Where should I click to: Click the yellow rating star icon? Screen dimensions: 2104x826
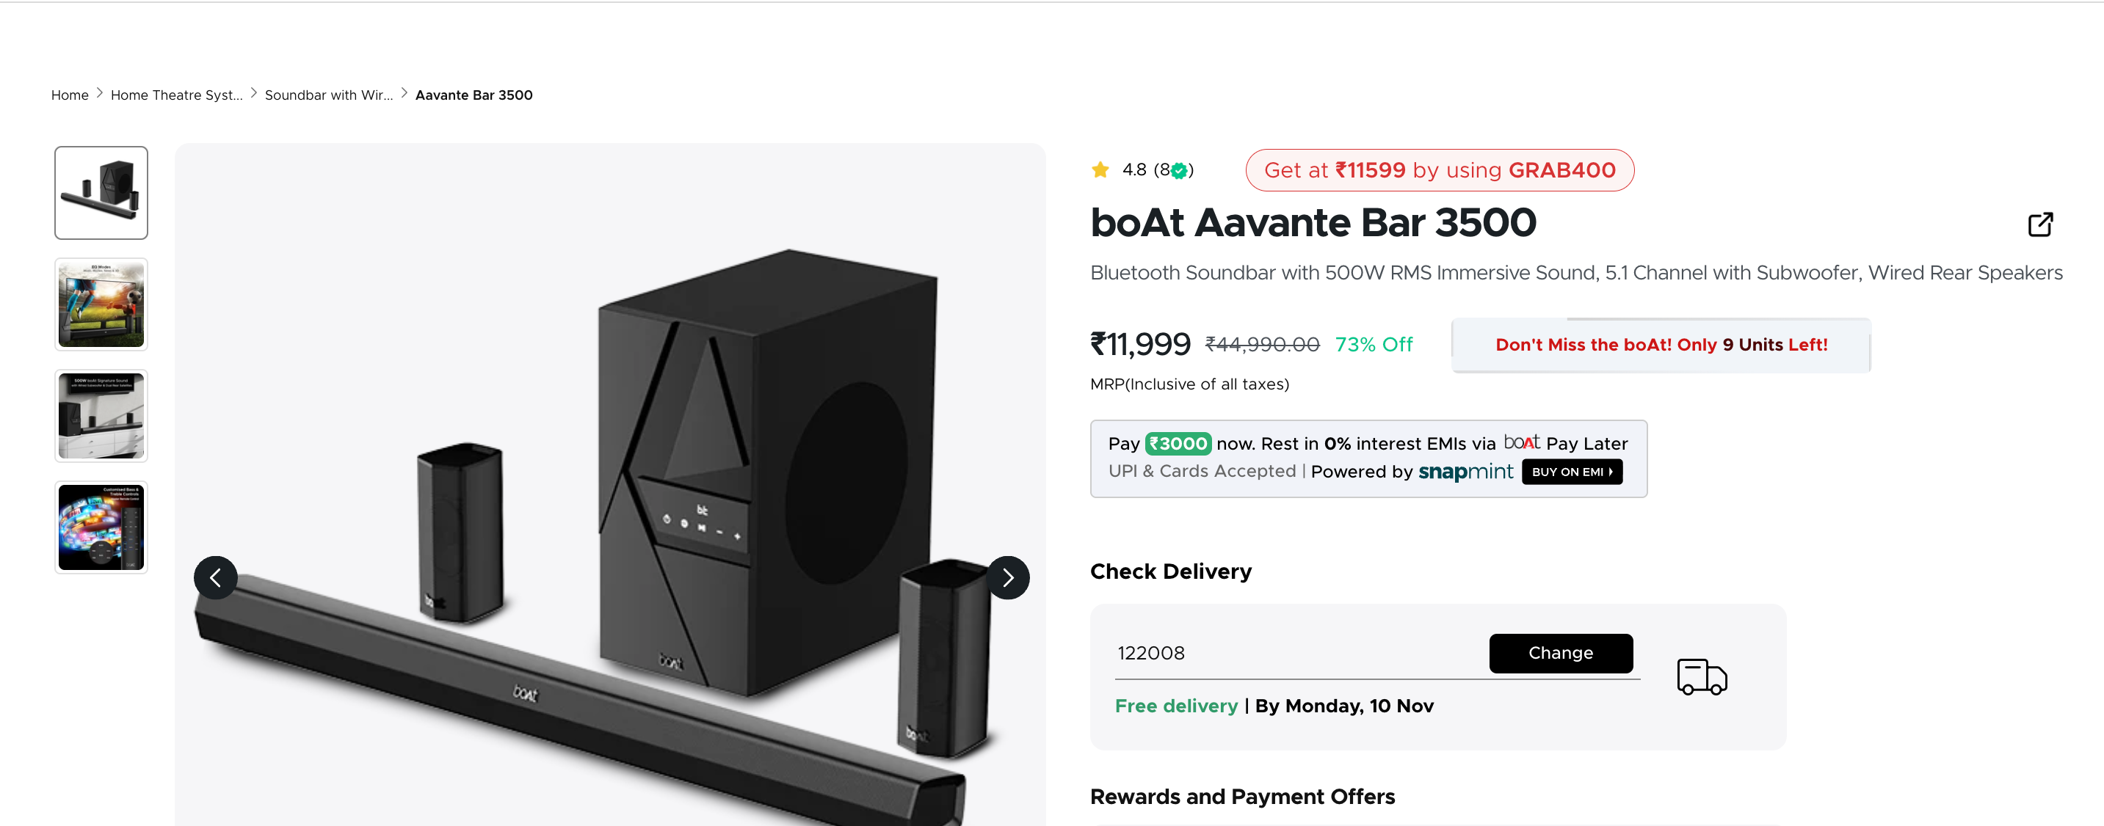[1100, 169]
